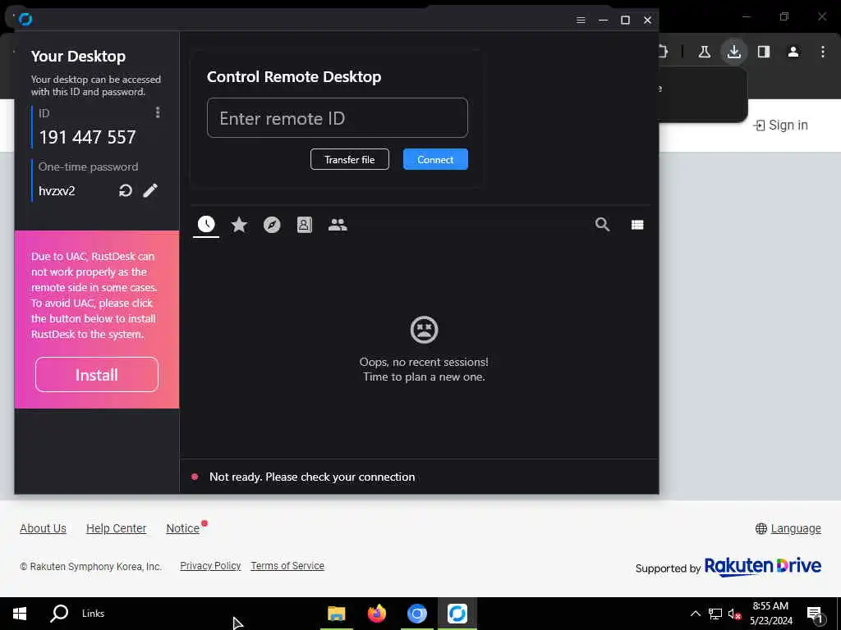The height and width of the screenshot is (630, 841).
Task: Open Chrome downloads icon in browser toolbar
Action: 733,52
